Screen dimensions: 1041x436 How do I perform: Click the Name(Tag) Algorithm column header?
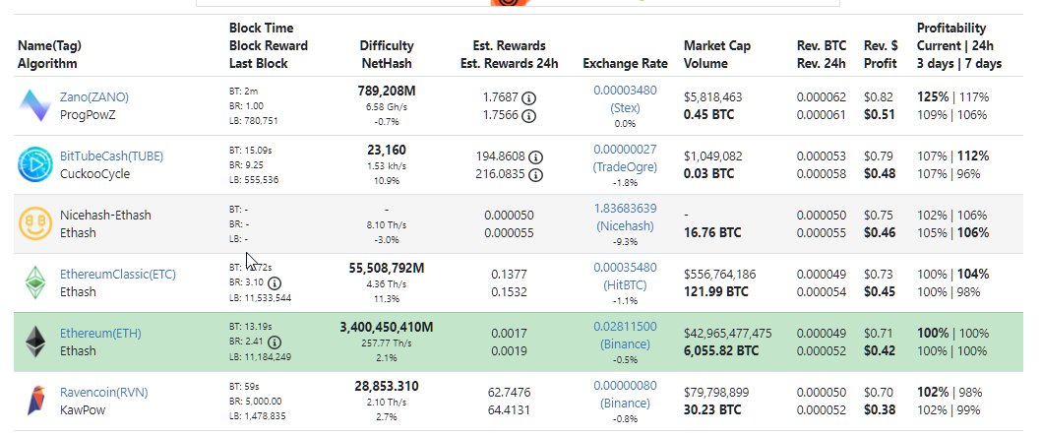50,54
